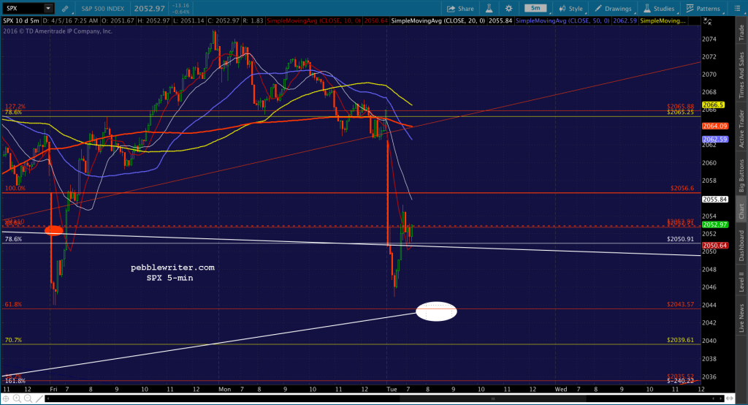Click the flask icon next to Share
748x405 pixels.
coord(489,9)
